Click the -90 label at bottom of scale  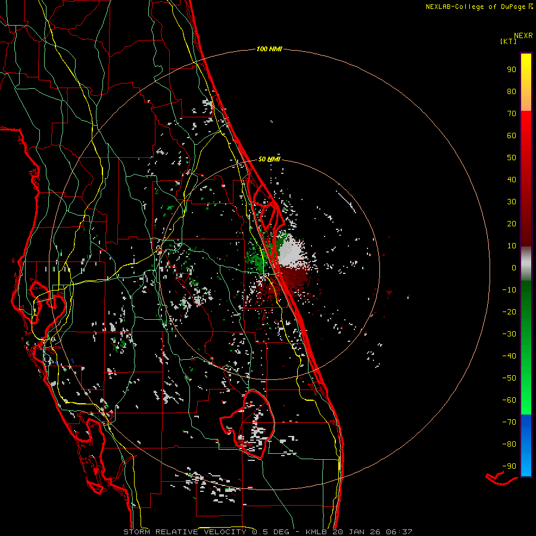pos(508,466)
